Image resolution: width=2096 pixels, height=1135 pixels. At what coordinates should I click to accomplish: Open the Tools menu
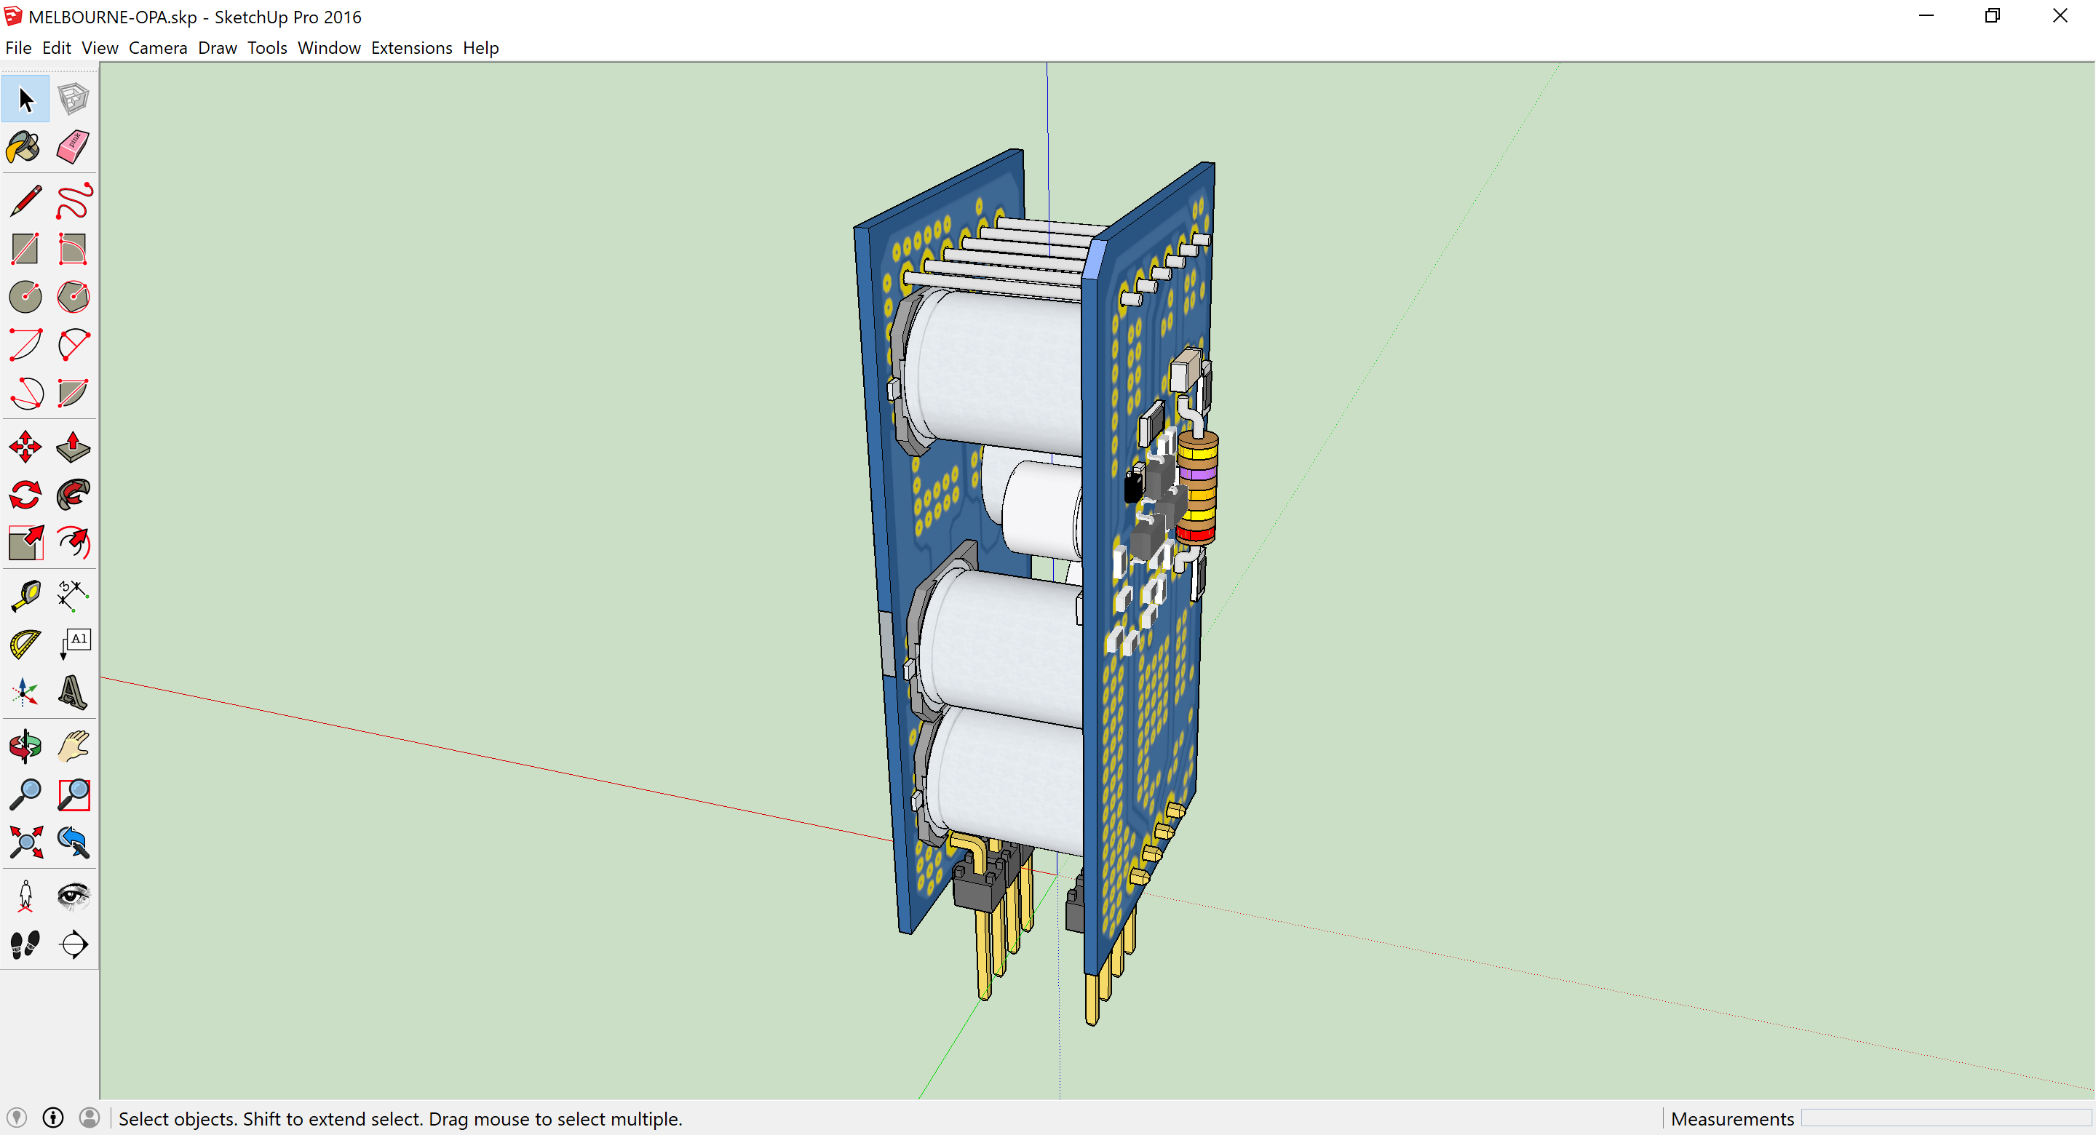(x=267, y=47)
